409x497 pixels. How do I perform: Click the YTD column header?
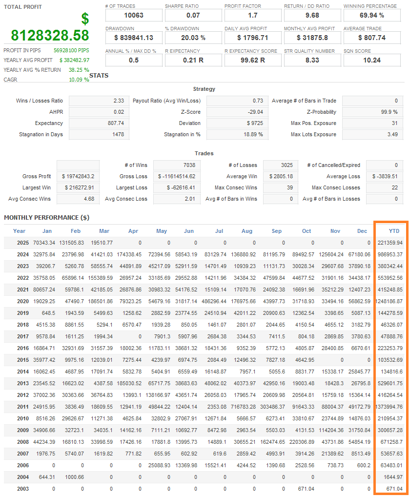click(394, 231)
